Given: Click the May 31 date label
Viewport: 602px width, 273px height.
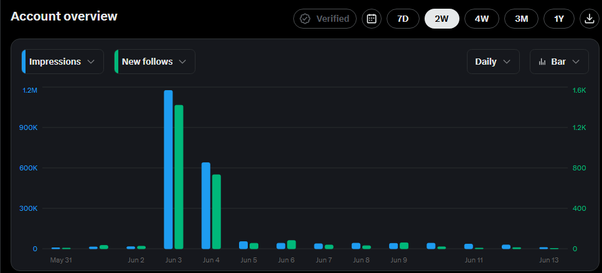Looking at the screenshot, I should pyautogui.click(x=61, y=260).
